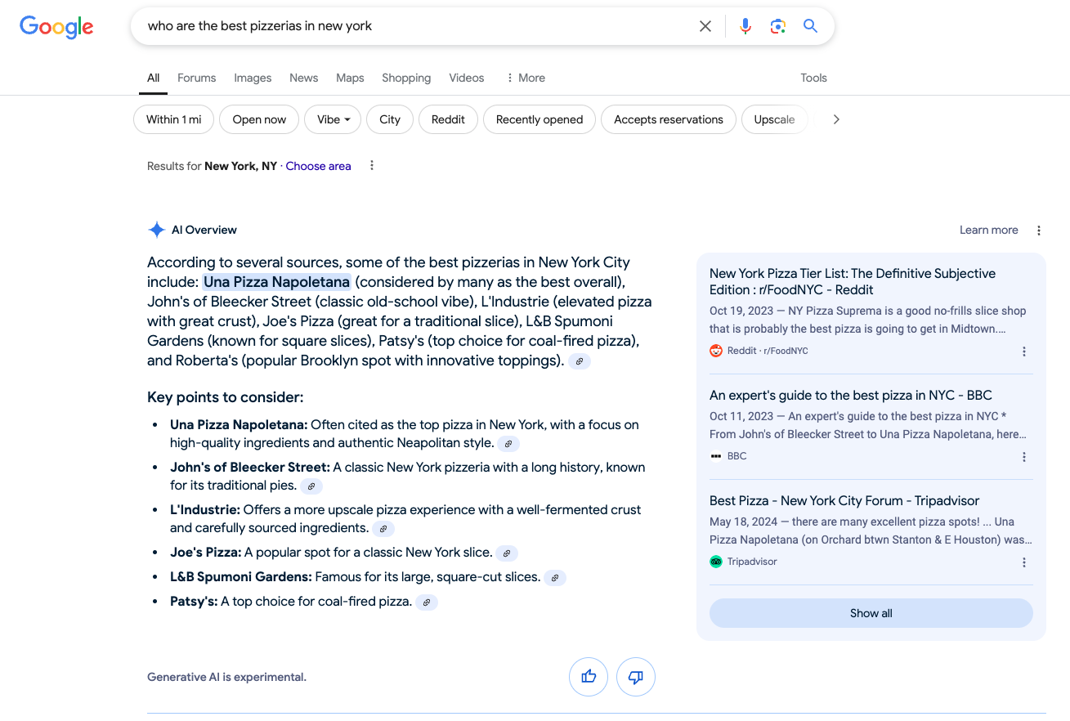Click the Show all sources button
Viewport: 1070px width, 721px height.
[x=871, y=613]
